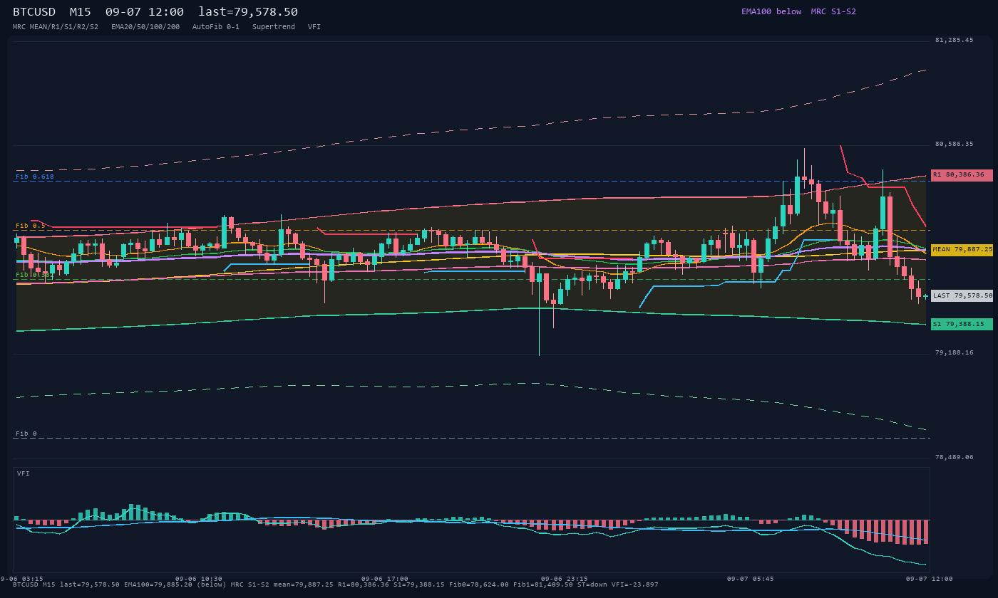Select the 09-06 23:15 time axis label
Screen dimensions: 998x598
pyautogui.click(x=565, y=579)
